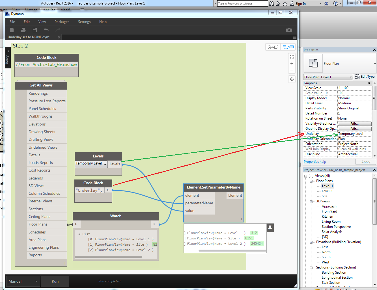Open the Dynamo Help menu
Viewport: 377px width, 290px height.
103,22
